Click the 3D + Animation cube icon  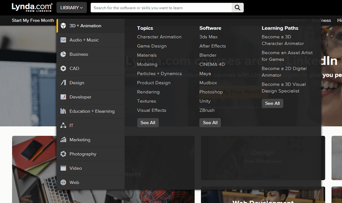63,26
